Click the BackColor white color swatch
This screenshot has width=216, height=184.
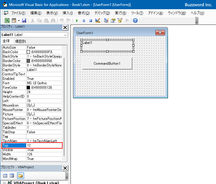(28, 52)
